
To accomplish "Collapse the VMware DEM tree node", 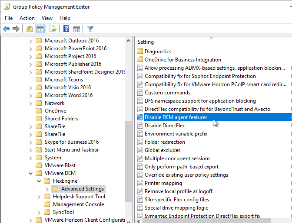I will tap(30, 173).
